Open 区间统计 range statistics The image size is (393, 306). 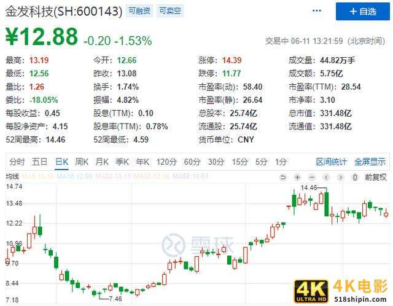pyautogui.click(x=331, y=162)
